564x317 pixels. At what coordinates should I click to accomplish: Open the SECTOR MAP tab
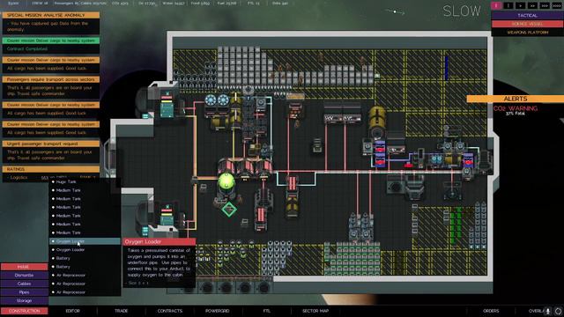tap(315, 311)
